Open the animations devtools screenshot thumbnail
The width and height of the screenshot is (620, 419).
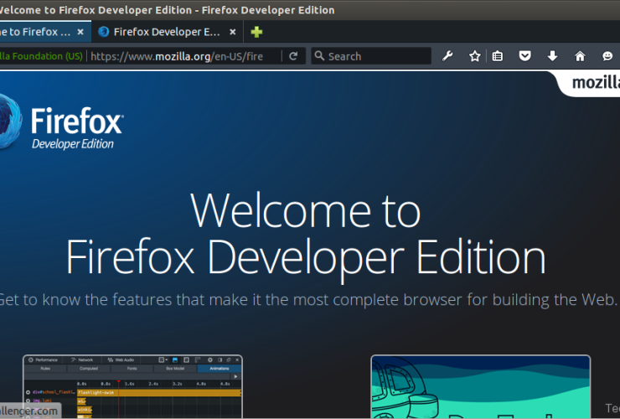tap(132, 386)
